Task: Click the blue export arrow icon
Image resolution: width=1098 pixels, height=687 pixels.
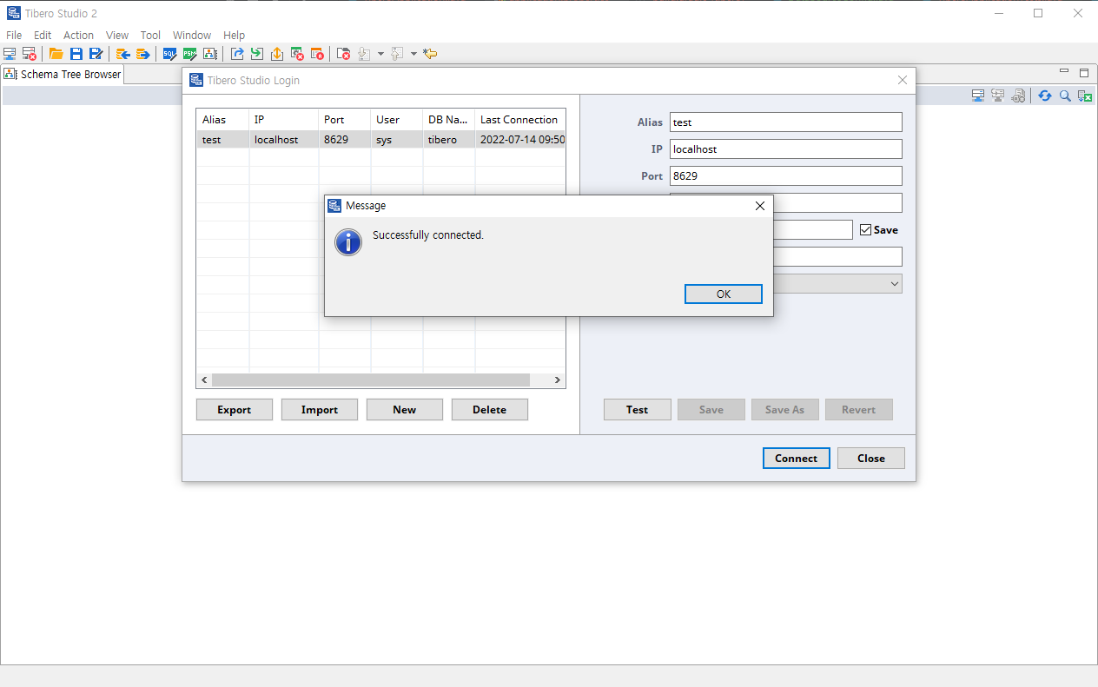Action: pyautogui.click(x=237, y=54)
